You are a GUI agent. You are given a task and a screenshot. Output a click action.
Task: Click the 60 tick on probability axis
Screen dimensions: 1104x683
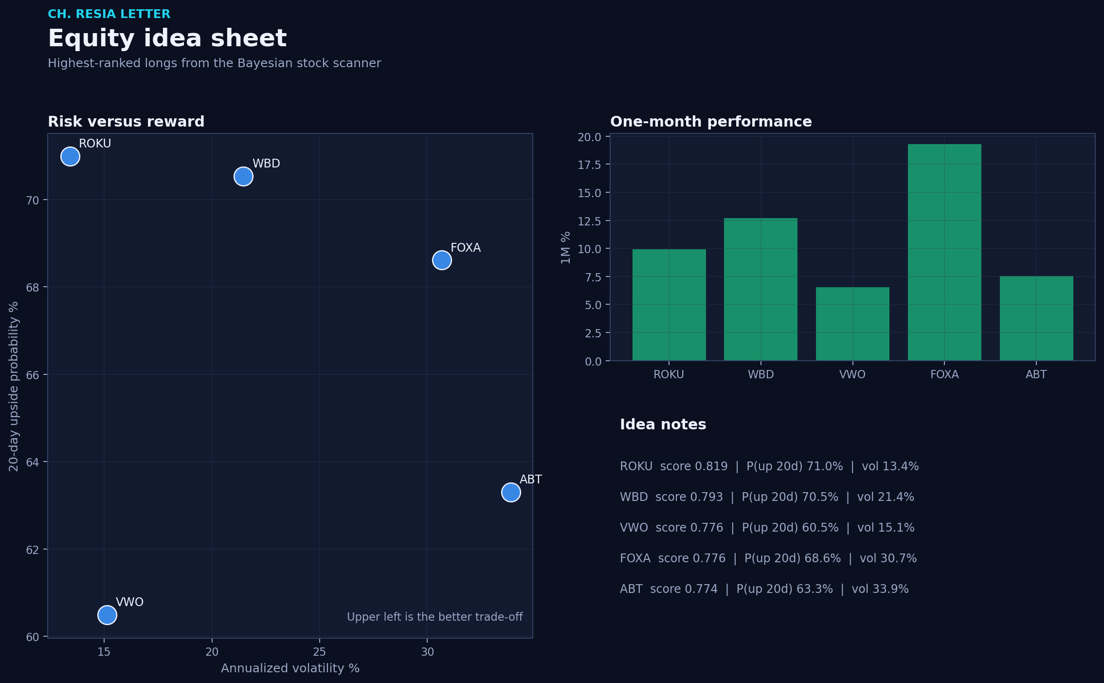[x=33, y=637]
